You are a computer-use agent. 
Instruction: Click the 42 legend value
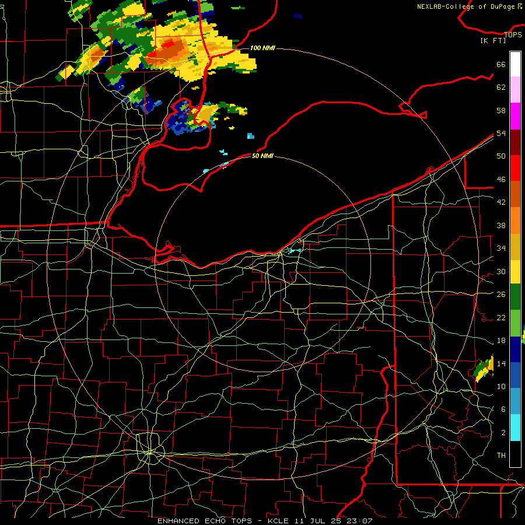point(501,202)
